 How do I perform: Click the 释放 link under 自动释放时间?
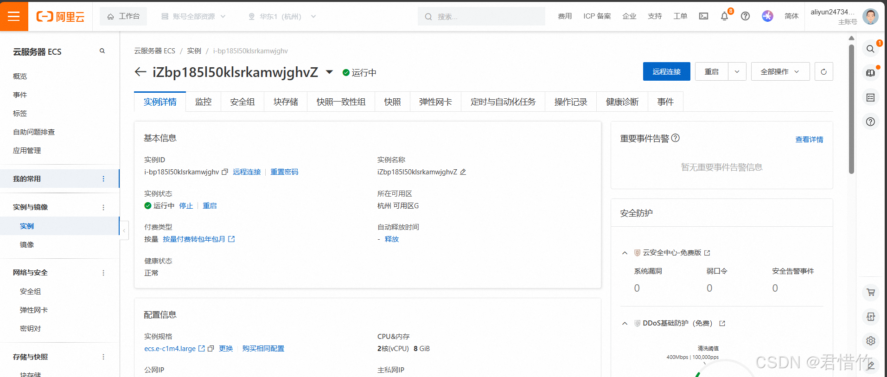[x=392, y=239]
